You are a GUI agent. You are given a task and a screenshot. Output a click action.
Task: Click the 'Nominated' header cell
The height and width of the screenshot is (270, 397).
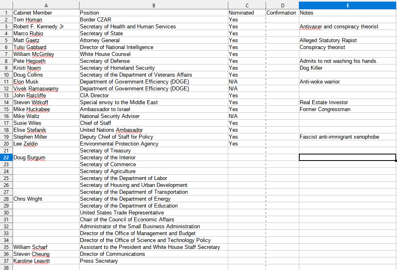[x=247, y=13]
